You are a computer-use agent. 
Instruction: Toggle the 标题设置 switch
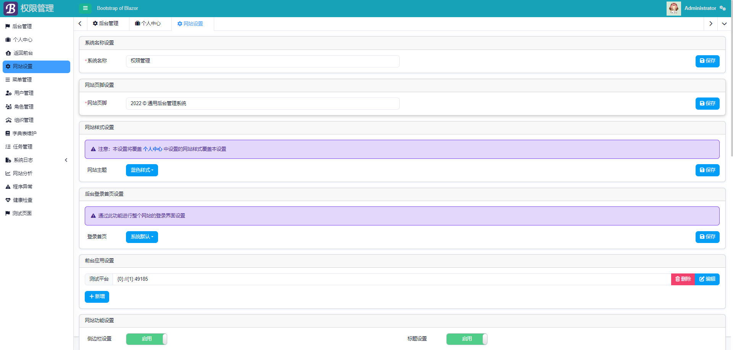point(467,339)
